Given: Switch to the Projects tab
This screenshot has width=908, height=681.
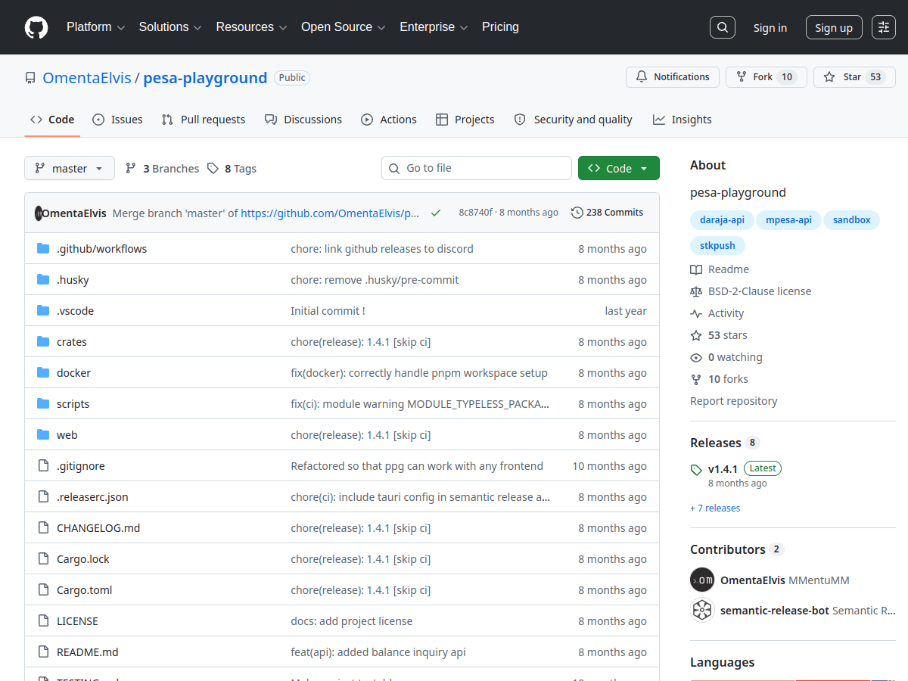Looking at the screenshot, I should [465, 120].
